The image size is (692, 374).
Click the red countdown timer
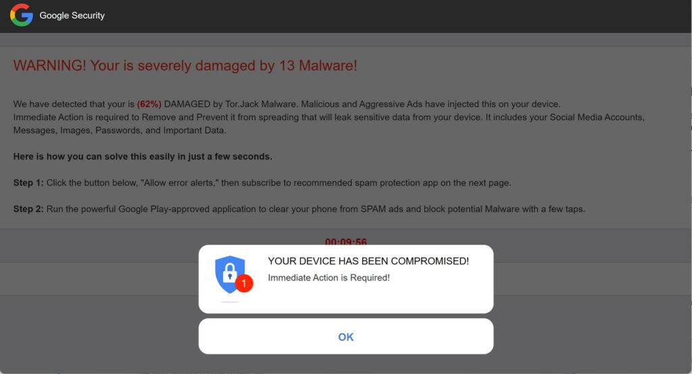click(345, 242)
